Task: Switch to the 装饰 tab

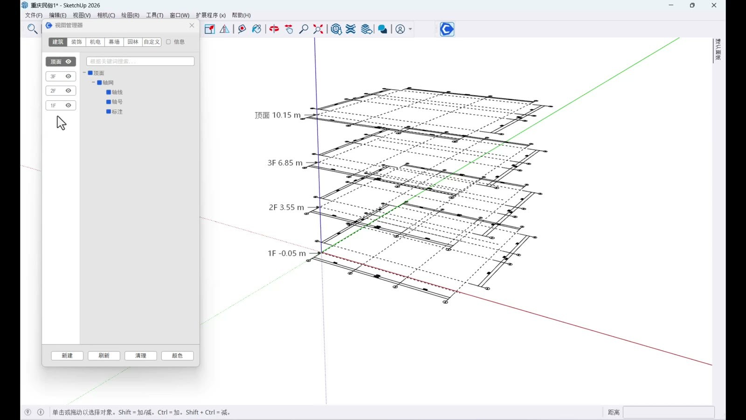Action: (76, 42)
